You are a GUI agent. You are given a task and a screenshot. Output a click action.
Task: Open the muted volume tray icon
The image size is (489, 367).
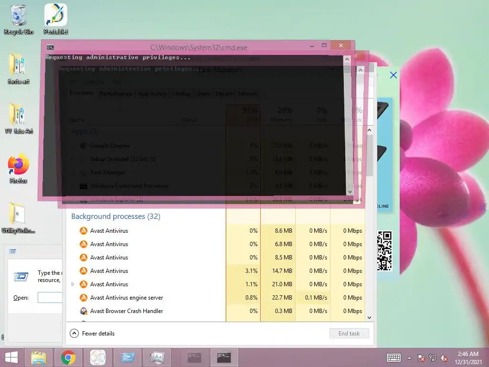click(444, 358)
